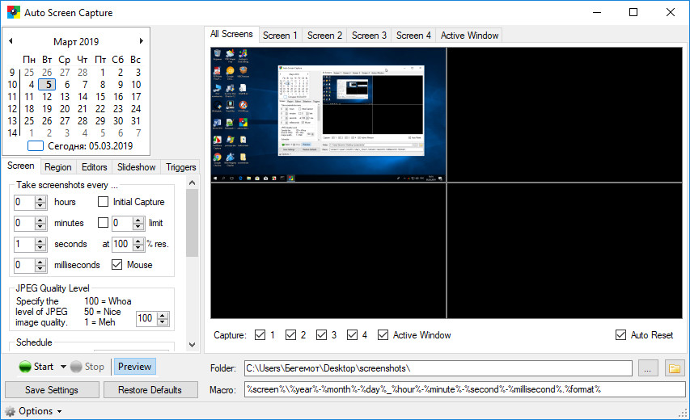690x420 pixels.
Task: Uncheck Capture screen 2
Action: pyautogui.click(x=291, y=335)
